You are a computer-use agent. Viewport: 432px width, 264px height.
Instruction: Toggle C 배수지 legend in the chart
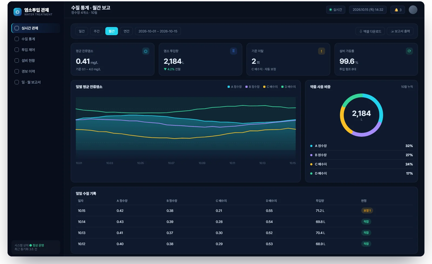(x=271, y=87)
